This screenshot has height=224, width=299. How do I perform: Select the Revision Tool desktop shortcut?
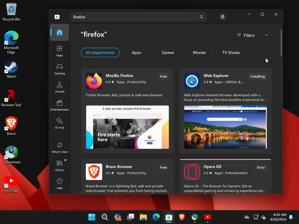point(11,98)
